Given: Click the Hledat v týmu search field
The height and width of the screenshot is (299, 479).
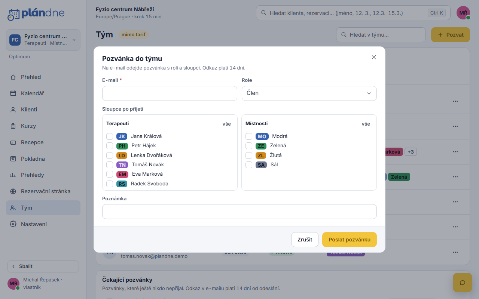Looking at the screenshot, I should pos(381,35).
